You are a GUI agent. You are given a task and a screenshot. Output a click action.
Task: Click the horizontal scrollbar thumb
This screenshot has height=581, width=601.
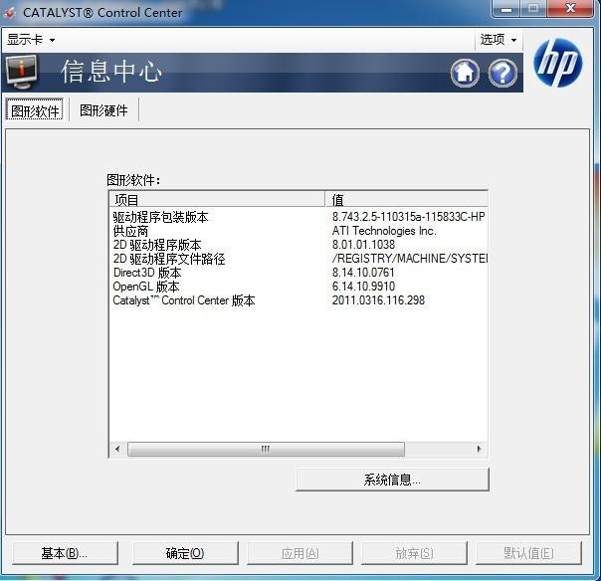(x=266, y=449)
